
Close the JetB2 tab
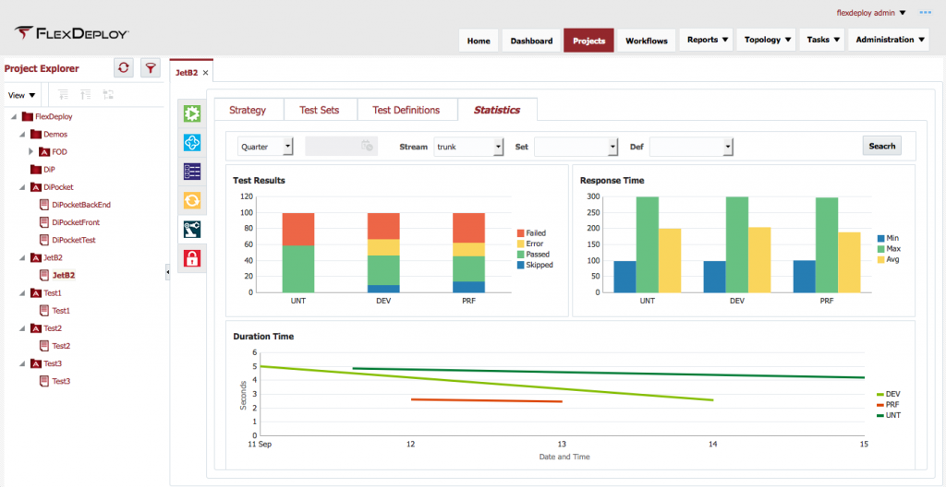205,72
